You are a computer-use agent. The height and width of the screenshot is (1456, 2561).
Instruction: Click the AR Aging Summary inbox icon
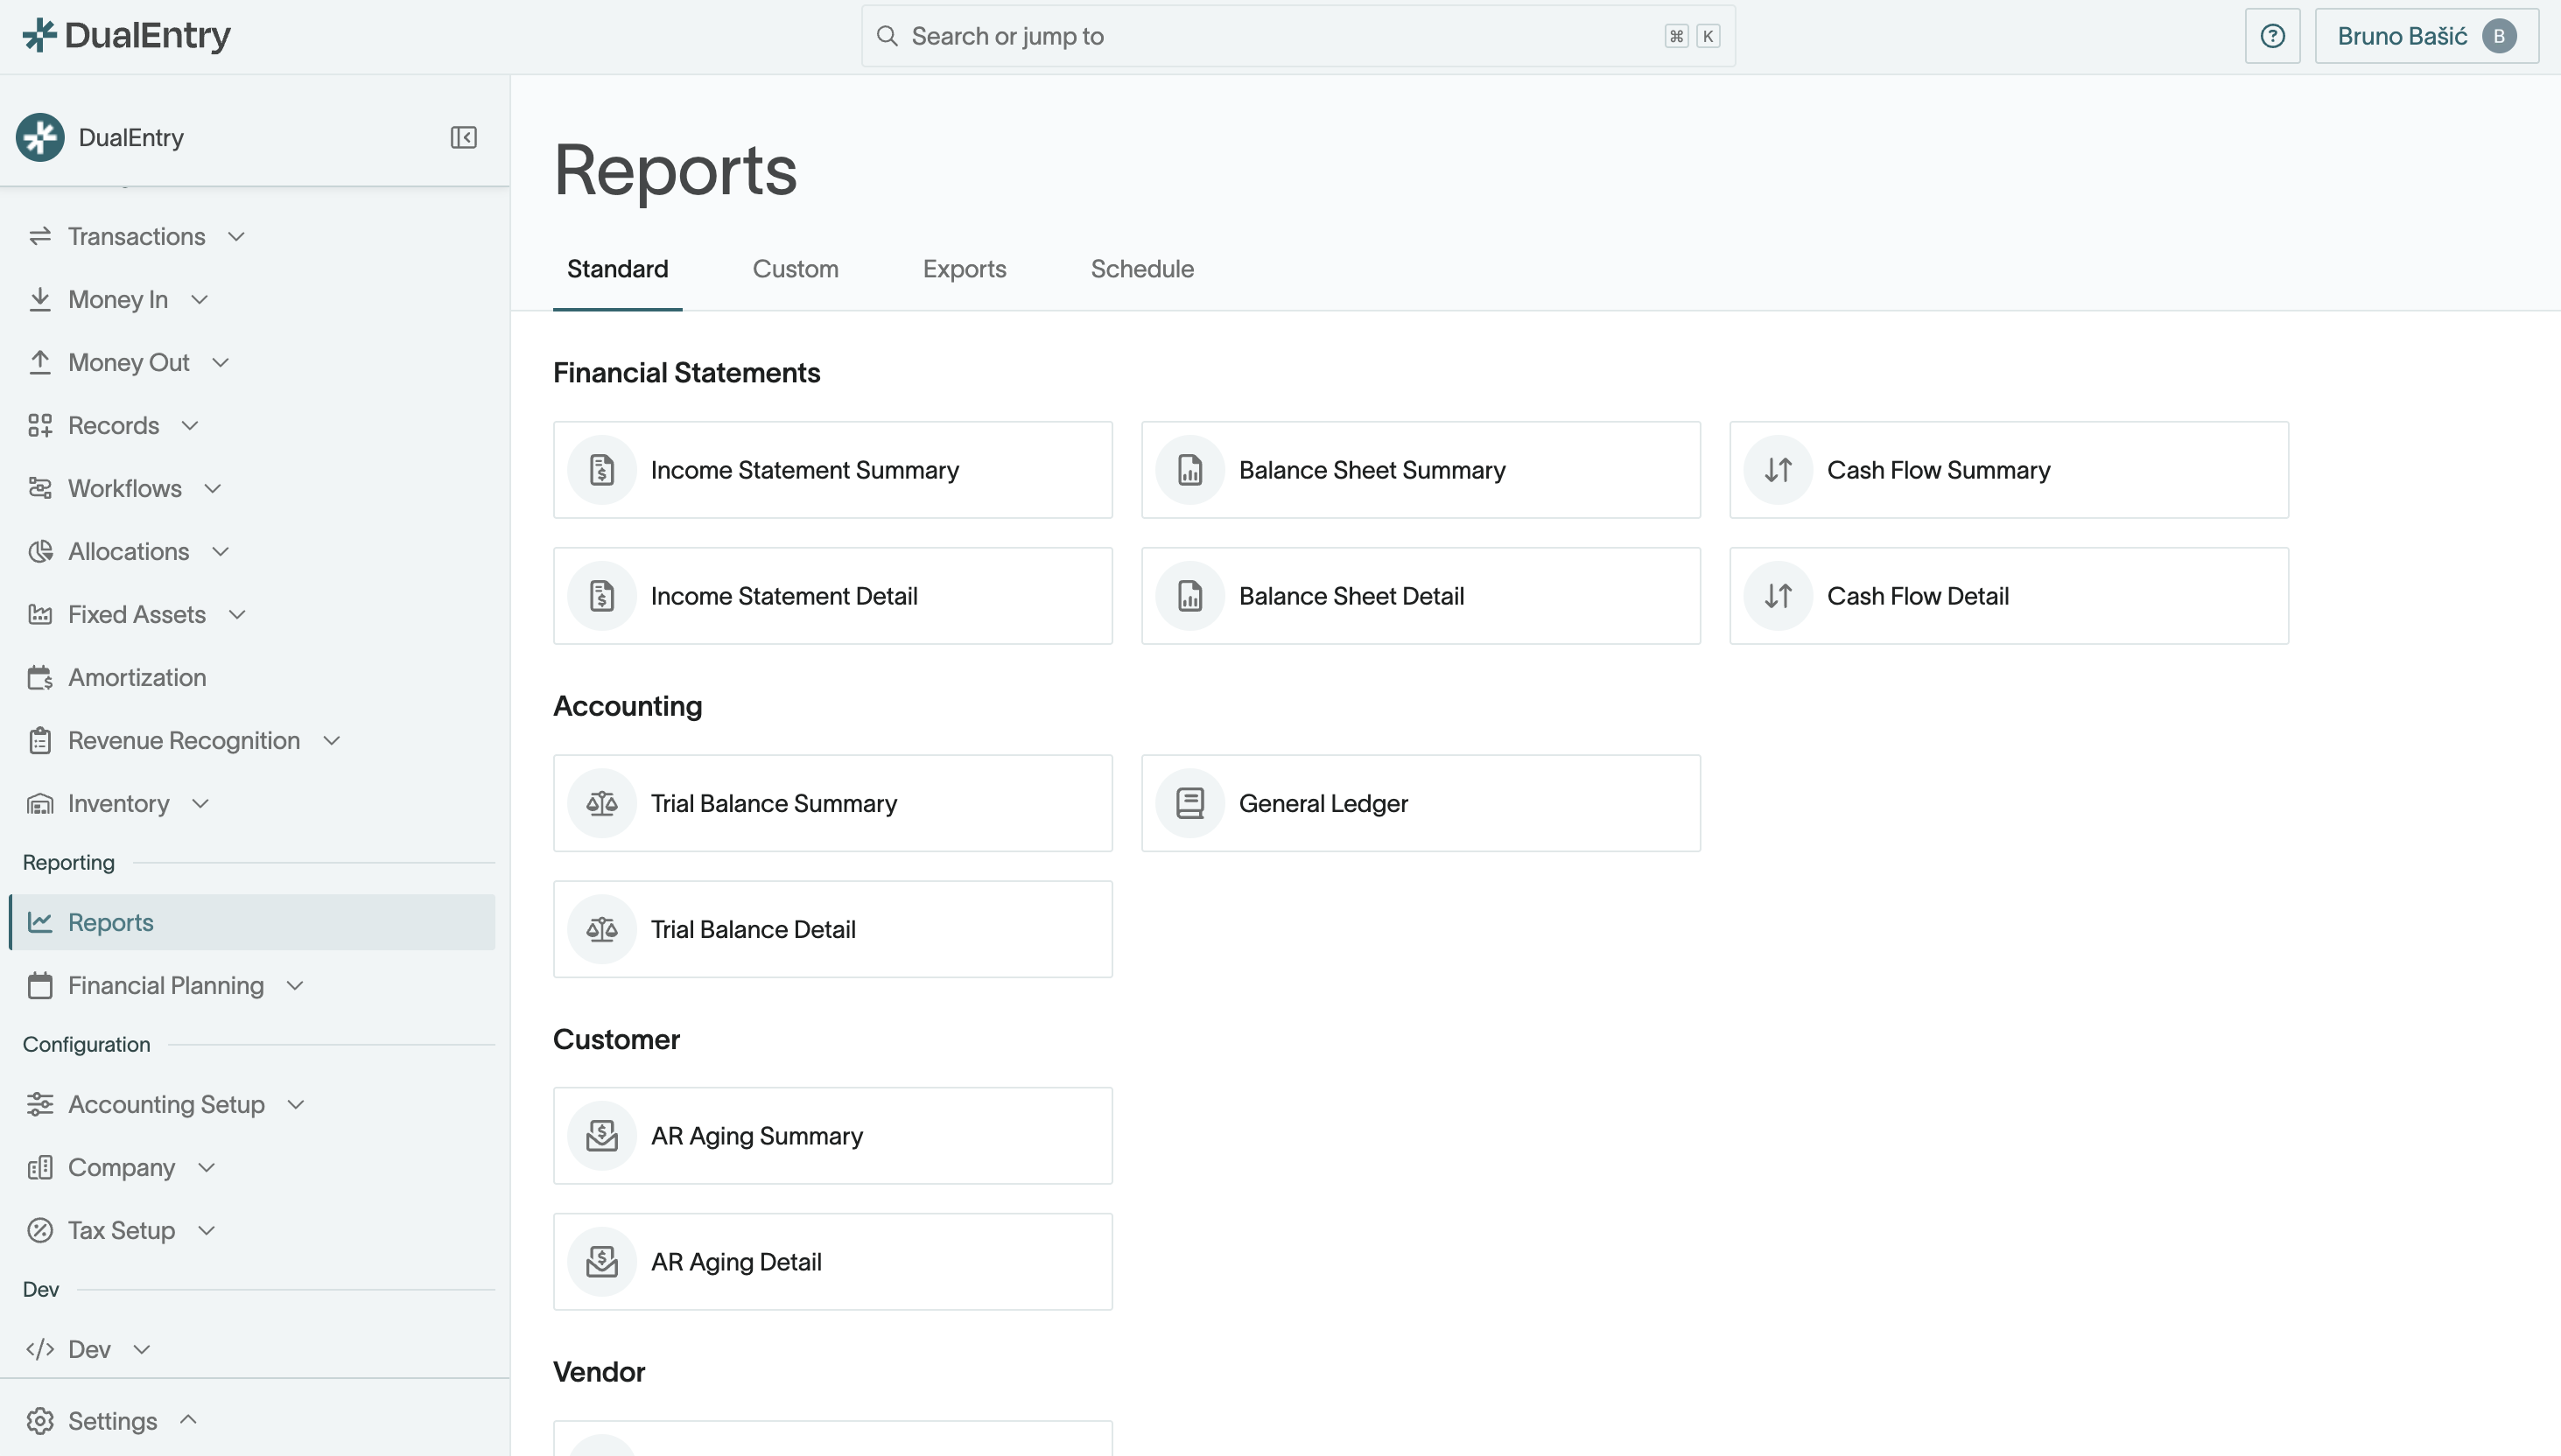pos(601,1136)
